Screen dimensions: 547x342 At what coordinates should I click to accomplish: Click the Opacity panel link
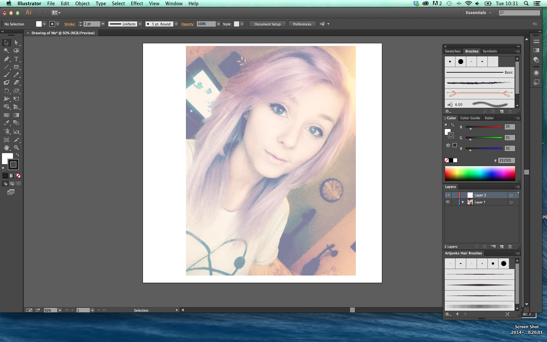[x=188, y=24]
